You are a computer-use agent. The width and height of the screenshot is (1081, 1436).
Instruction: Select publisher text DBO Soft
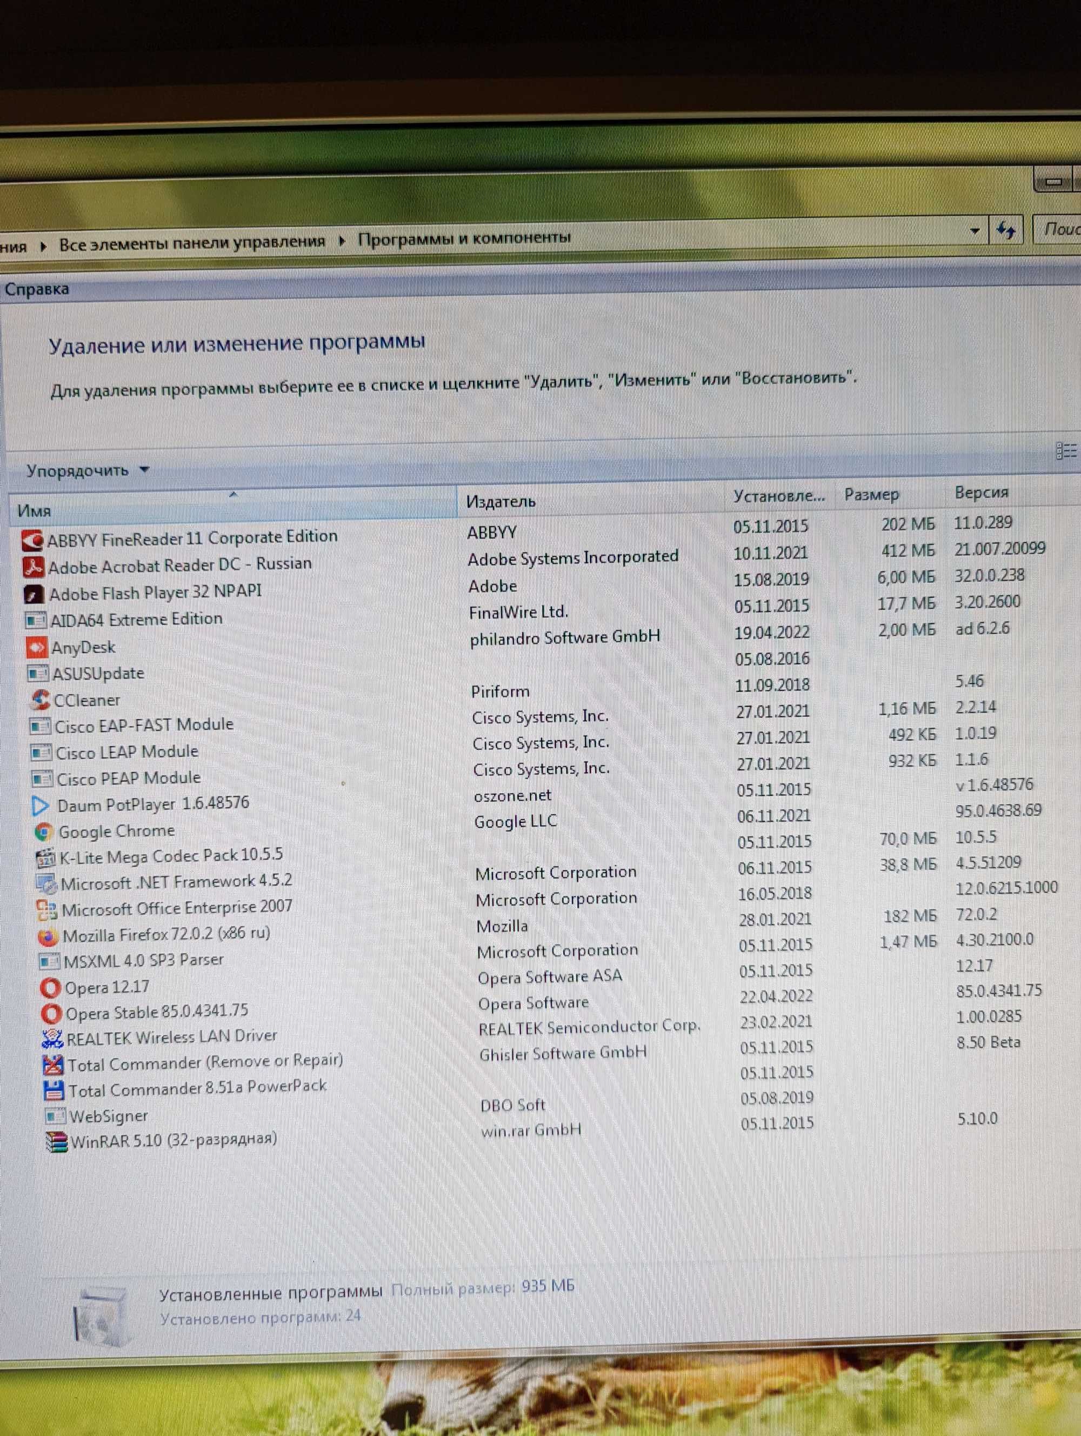coord(512,1105)
